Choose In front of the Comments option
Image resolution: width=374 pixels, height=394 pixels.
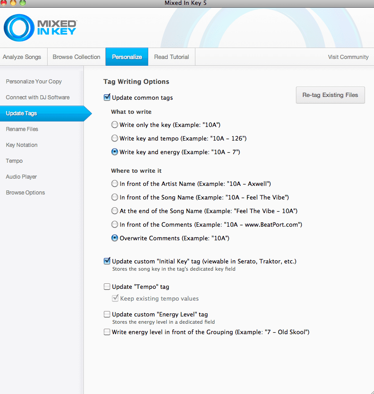click(115, 224)
